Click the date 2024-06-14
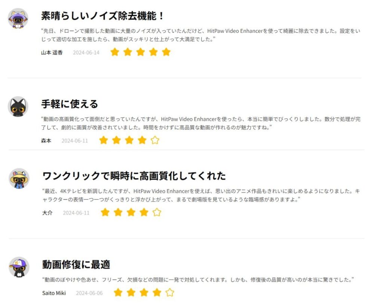 [x=86, y=52]
